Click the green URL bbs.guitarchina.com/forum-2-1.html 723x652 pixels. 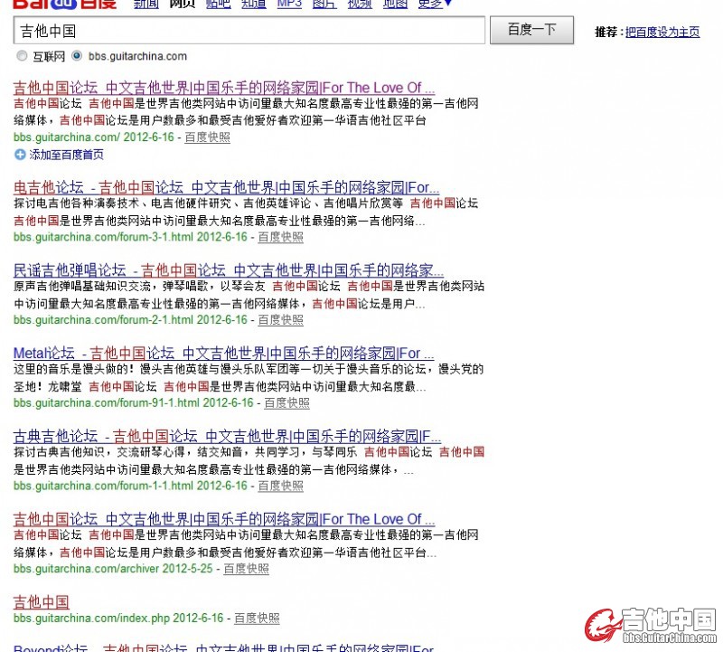[104, 320]
